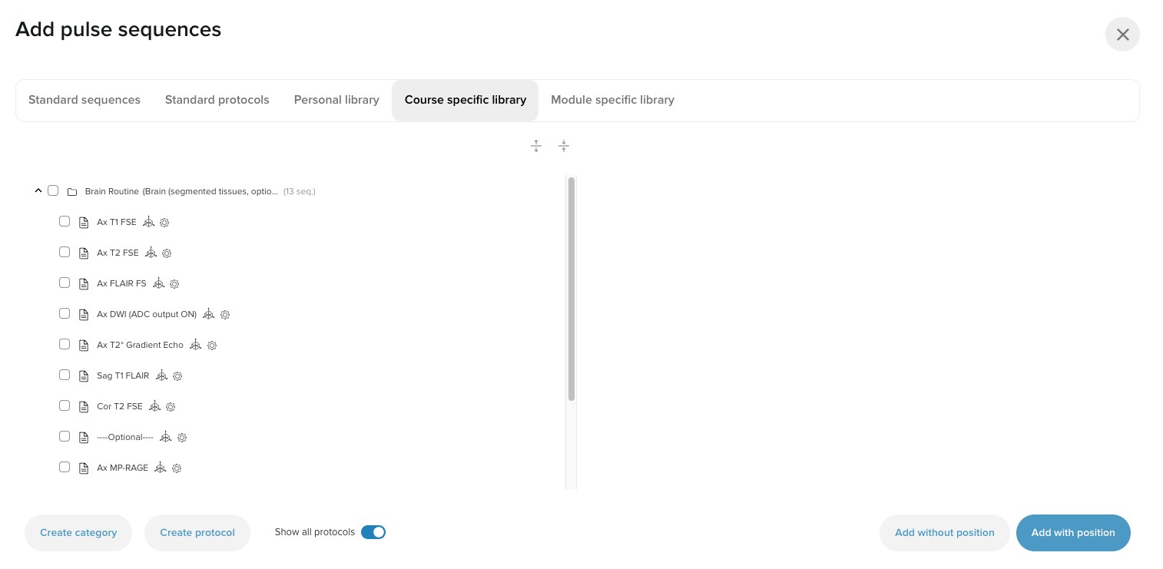Click the Create category button
The width and height of the screenshot is (1163, 569).
pyautogui.click(x=78, y=533)
